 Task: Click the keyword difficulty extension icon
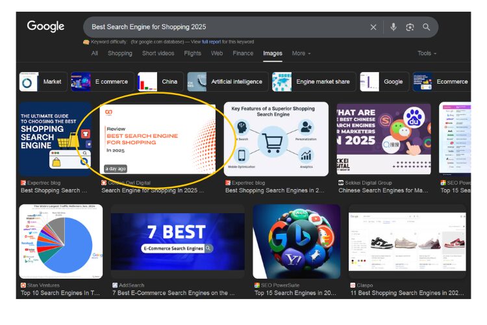(86, 42)
